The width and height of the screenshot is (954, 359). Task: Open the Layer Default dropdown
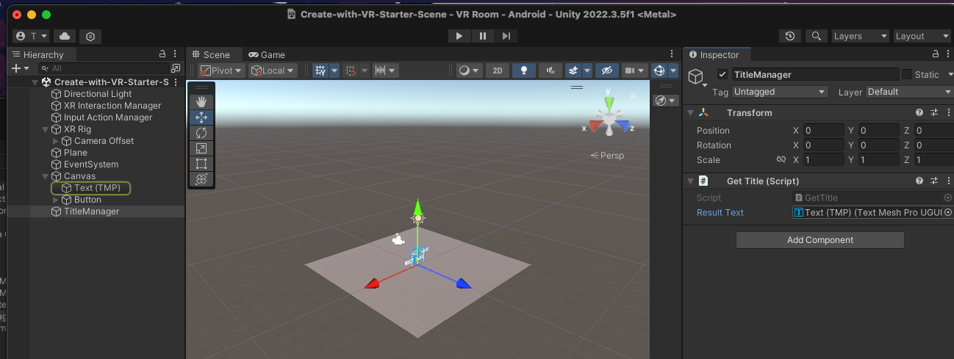click(909, 92)
